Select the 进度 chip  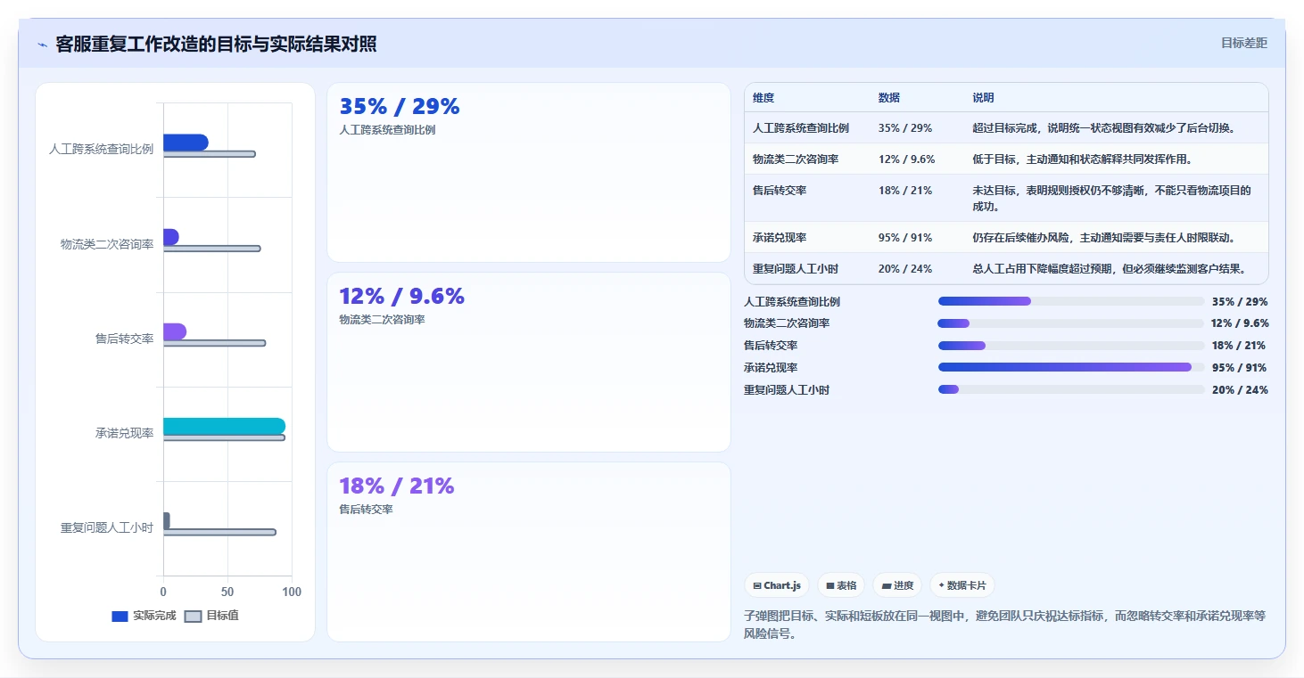(x=897, y=585)
